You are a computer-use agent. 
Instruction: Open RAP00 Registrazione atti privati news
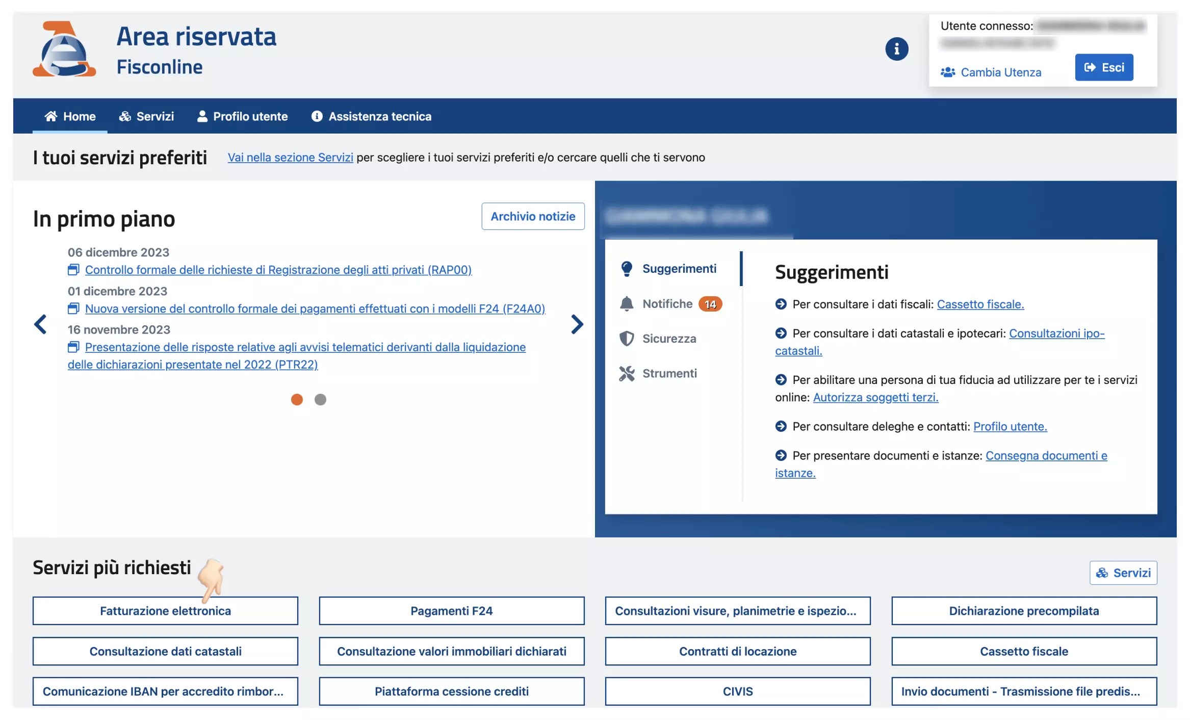coord(278,270)
